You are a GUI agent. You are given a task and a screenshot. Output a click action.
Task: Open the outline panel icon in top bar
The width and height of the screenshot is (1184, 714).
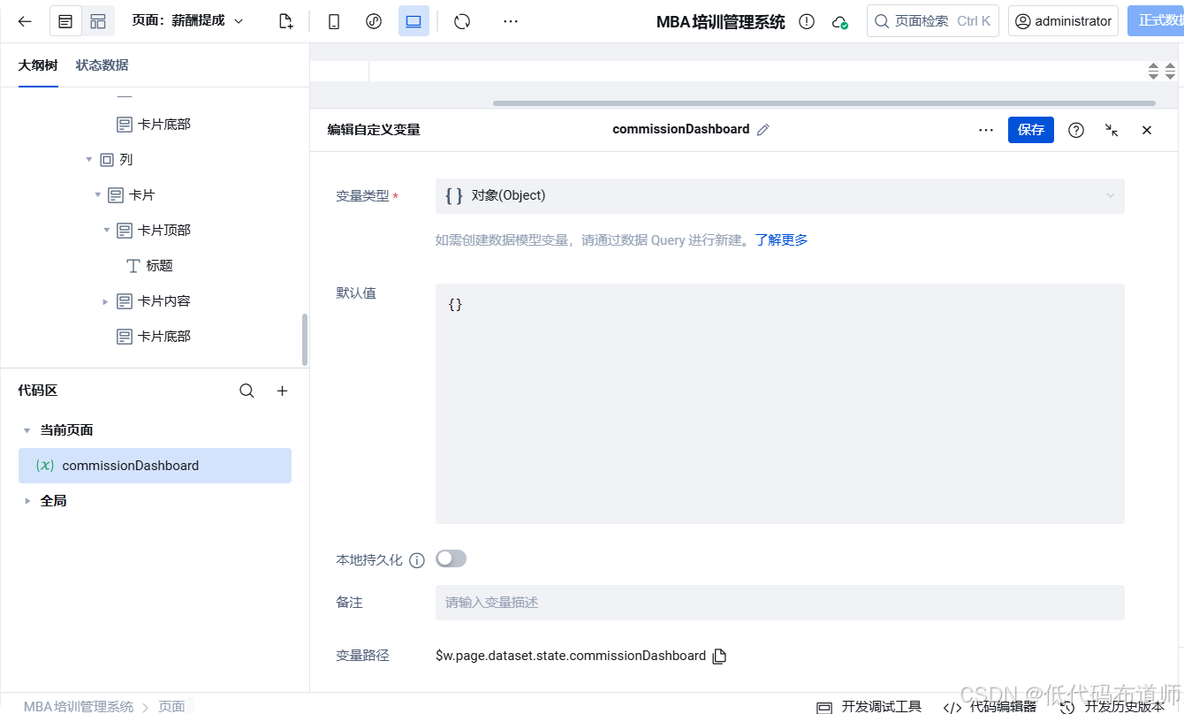(65, 21)
